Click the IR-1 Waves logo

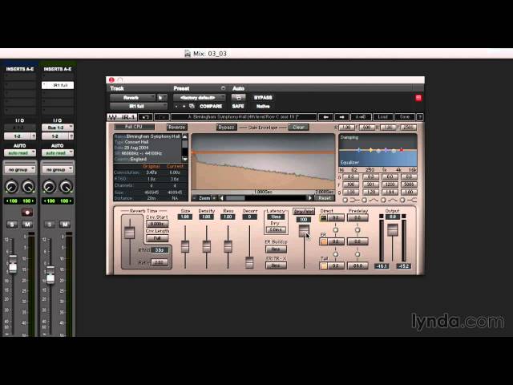coord(122,117)
